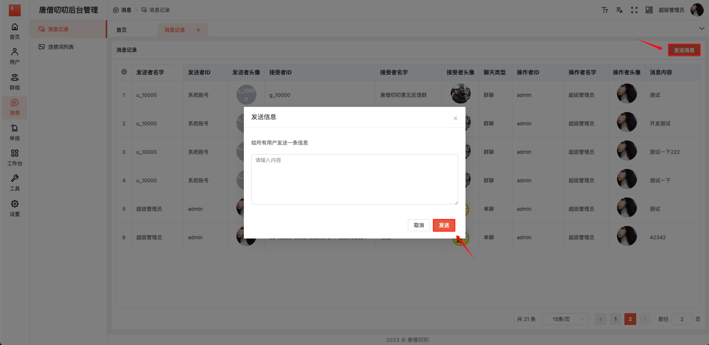
Task: Click the layout settings icon beside 超级管理员
Action: [649, 10]
